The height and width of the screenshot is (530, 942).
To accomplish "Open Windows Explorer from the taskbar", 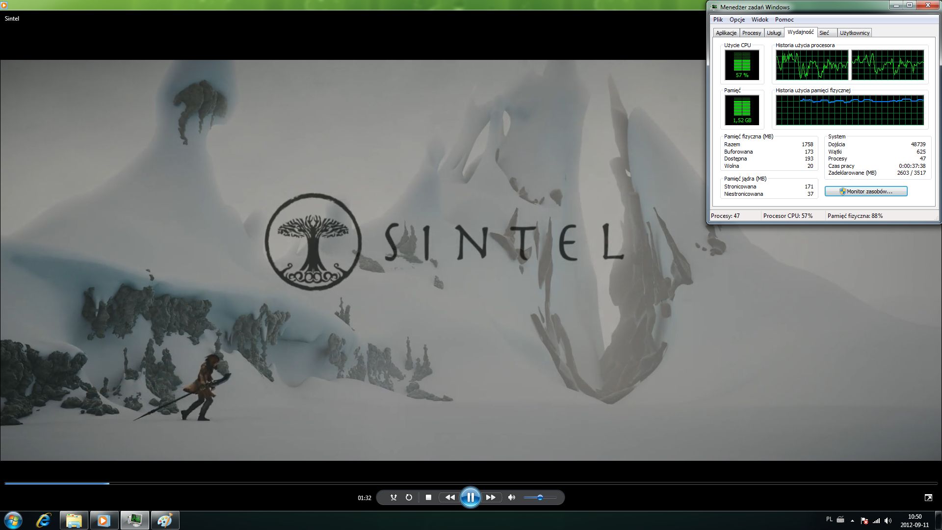I will pos(74,520).
